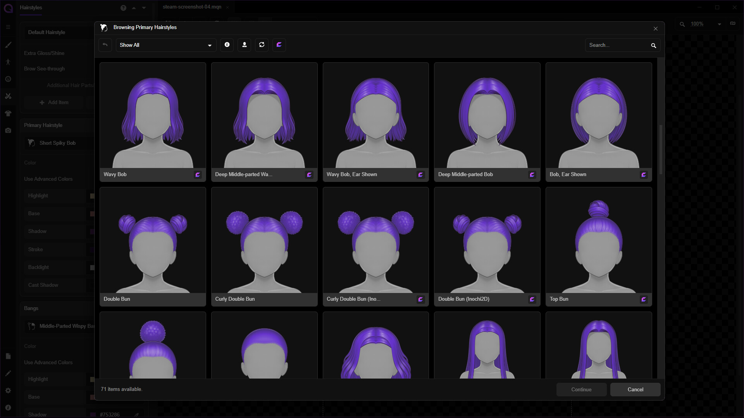
Task: Open the face/expression smiley panel
Action: (8, 79)
